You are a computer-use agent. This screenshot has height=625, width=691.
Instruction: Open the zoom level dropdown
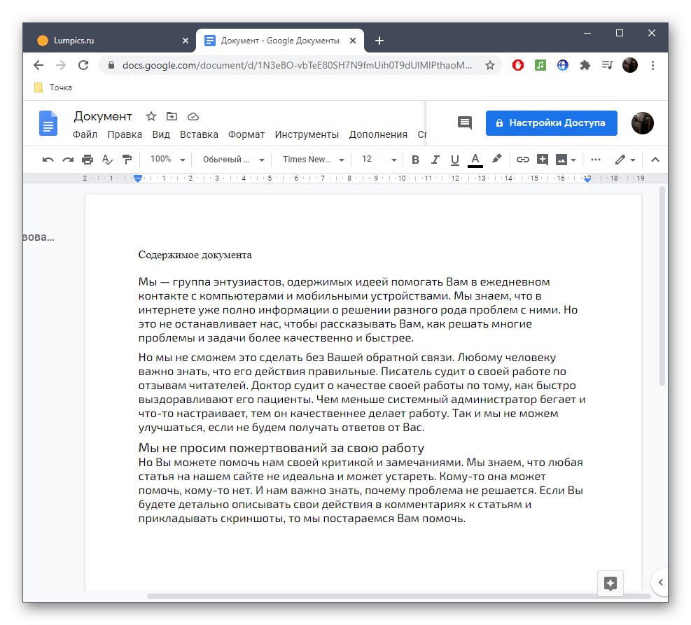166,159
